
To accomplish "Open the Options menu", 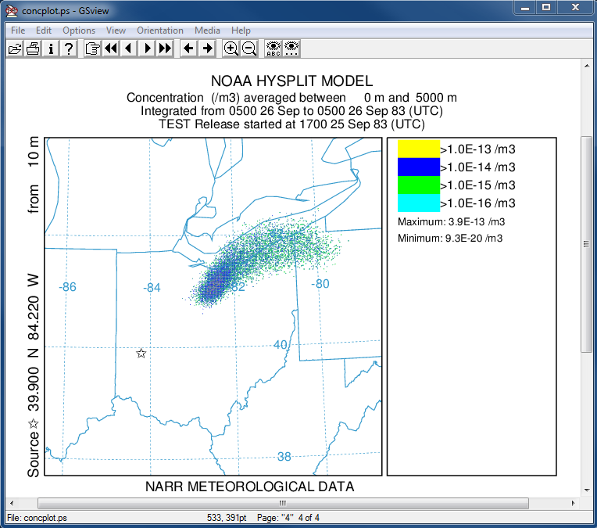I will (x=79, y=31).
